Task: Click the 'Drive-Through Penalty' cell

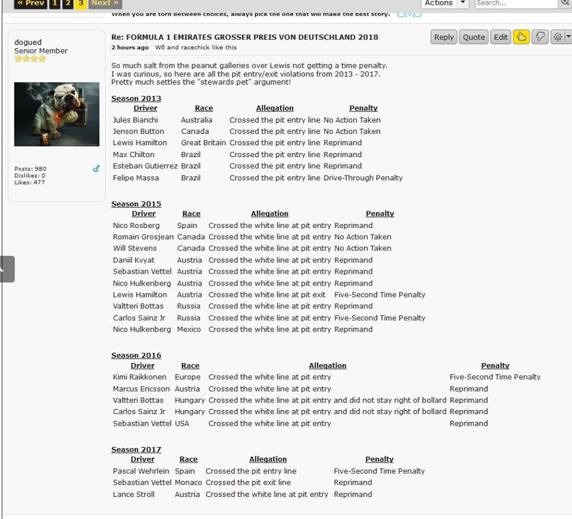Action: tap(363, 178)
